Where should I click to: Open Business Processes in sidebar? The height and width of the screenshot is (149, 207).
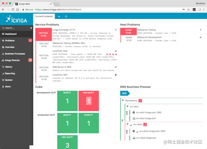17,54
